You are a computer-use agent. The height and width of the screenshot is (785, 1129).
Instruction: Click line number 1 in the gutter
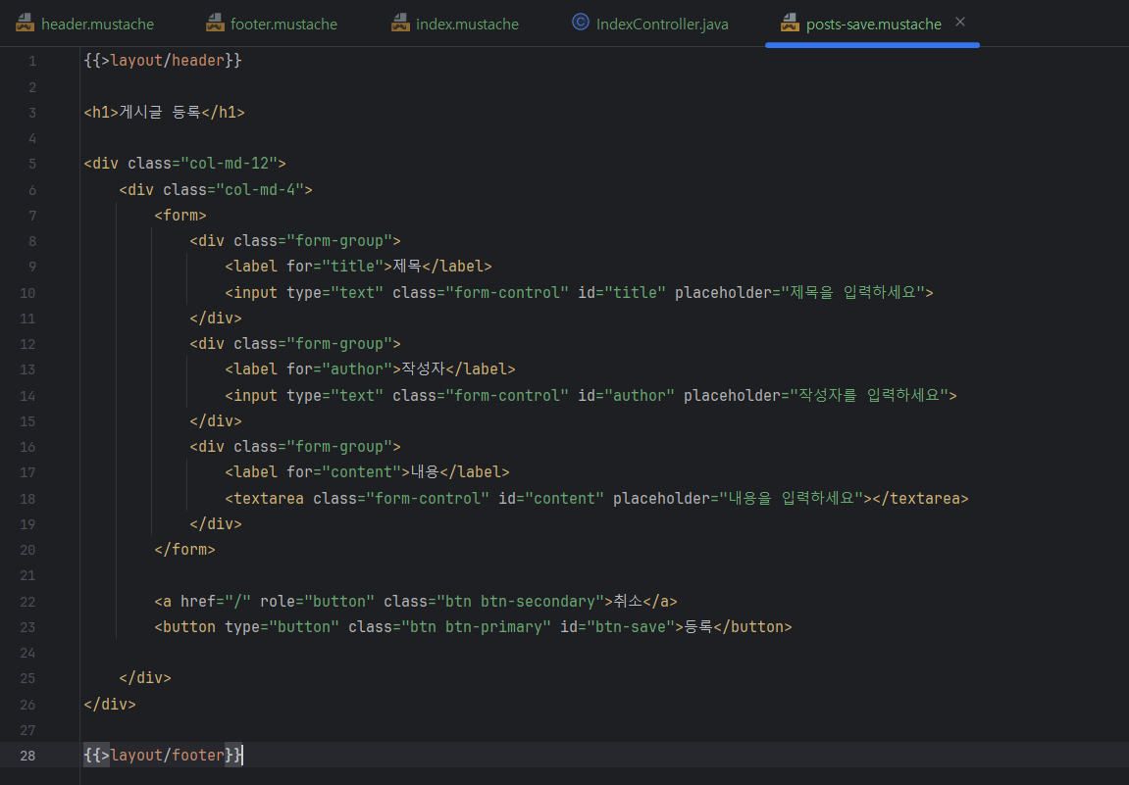[31, 61]
